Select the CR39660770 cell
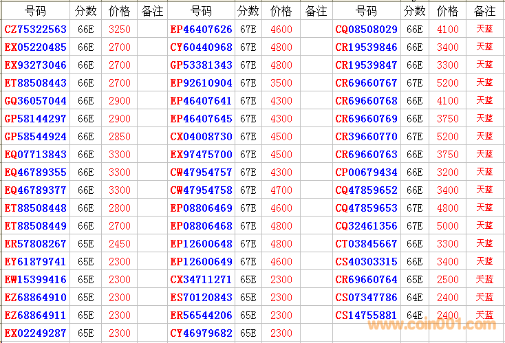This screenshot has width=505, height=343. click(x=367, y=137)
